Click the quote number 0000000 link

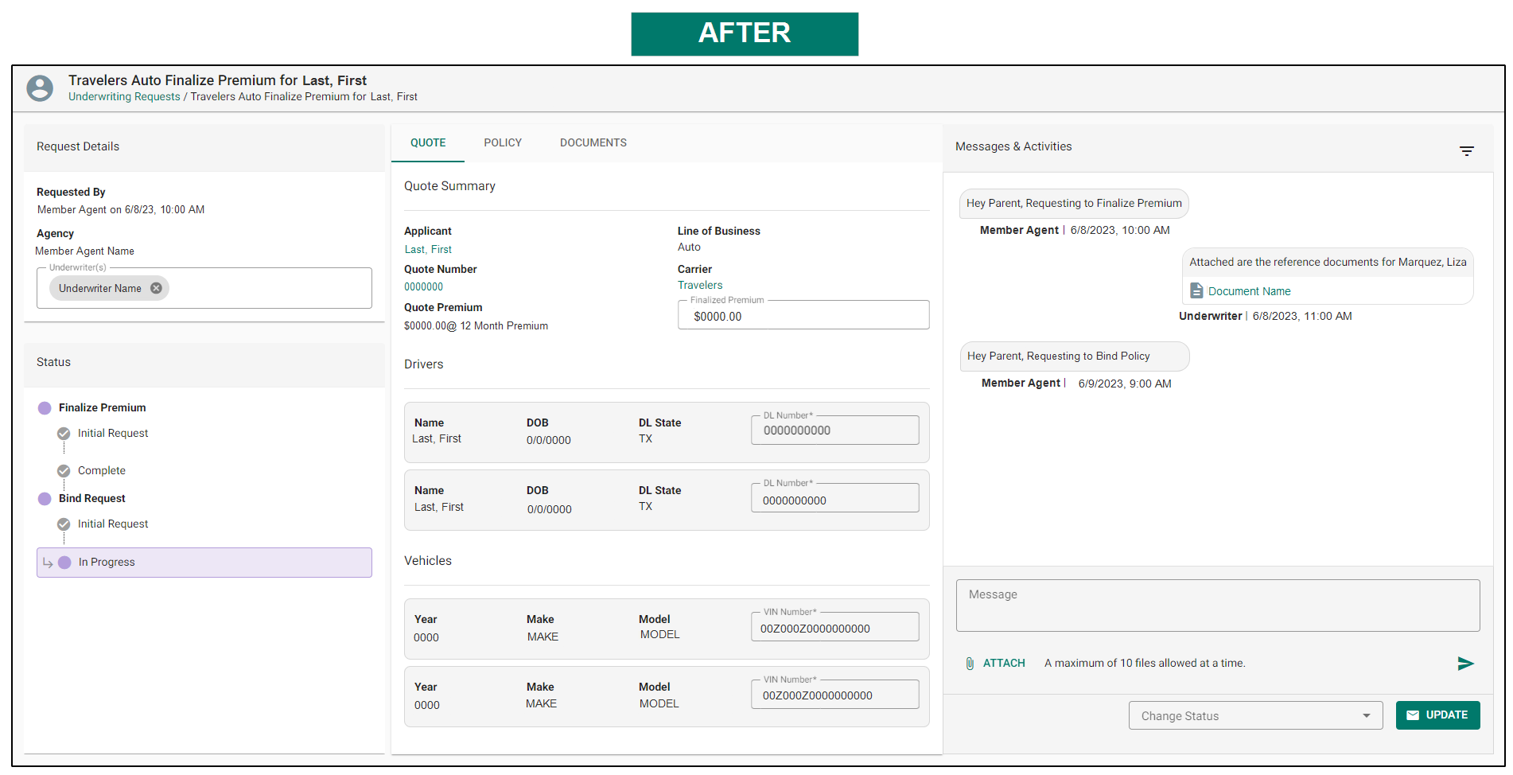pos(423,286)
